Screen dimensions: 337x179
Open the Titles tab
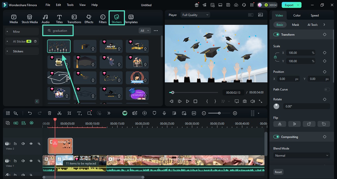click(59, 19)
